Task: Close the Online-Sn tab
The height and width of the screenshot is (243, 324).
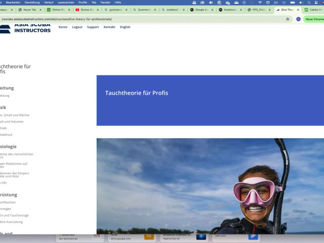Action: click(x=69, y=10)
